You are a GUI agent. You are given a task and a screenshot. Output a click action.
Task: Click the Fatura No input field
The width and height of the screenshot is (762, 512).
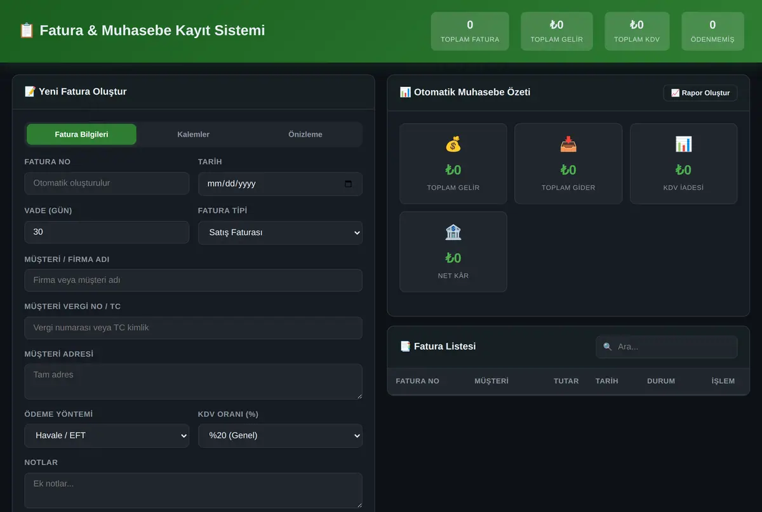click(107, 183)
